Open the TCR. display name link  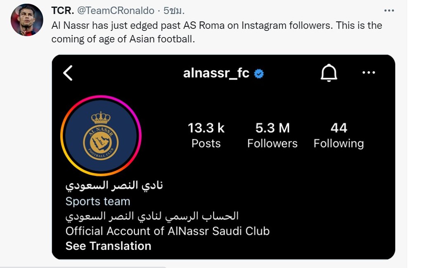62,11
